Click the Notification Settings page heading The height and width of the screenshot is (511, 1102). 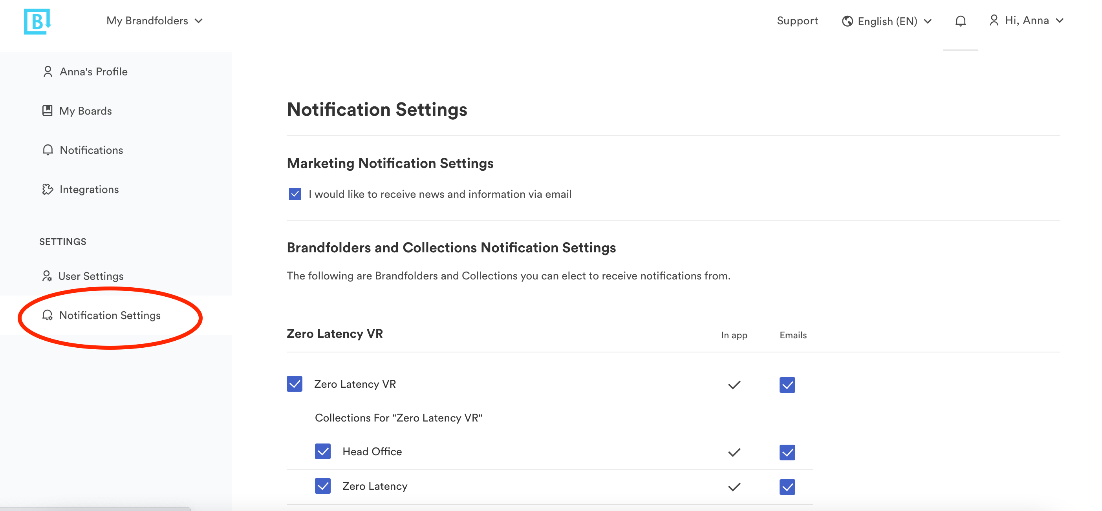[377, 109]
